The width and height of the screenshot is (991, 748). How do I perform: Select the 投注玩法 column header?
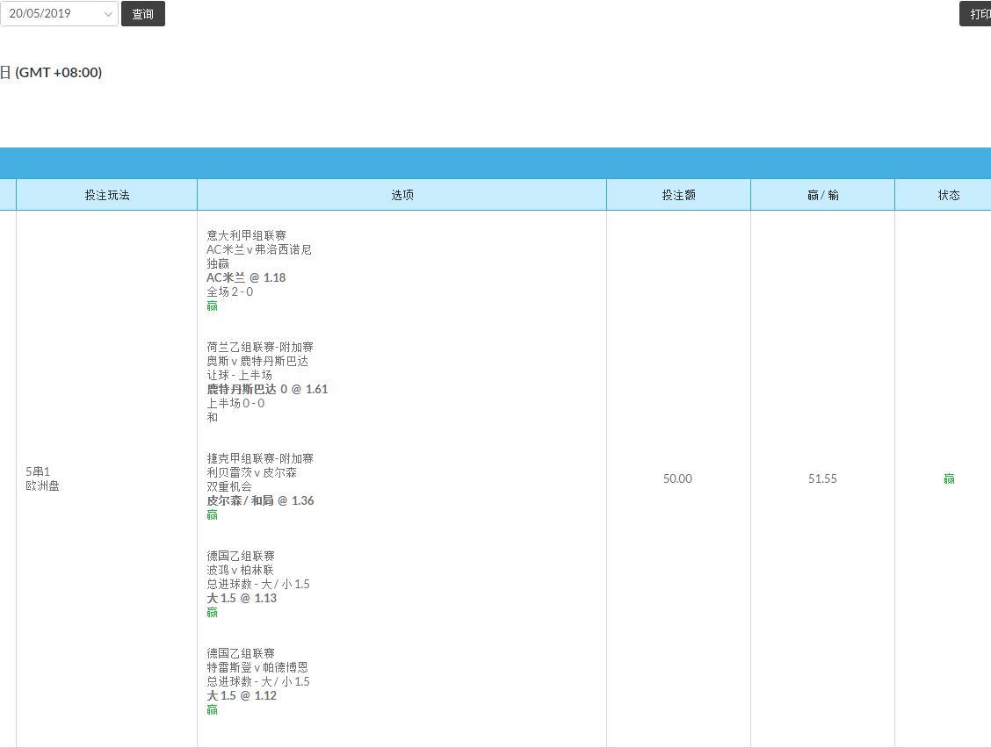click(107, 195)
